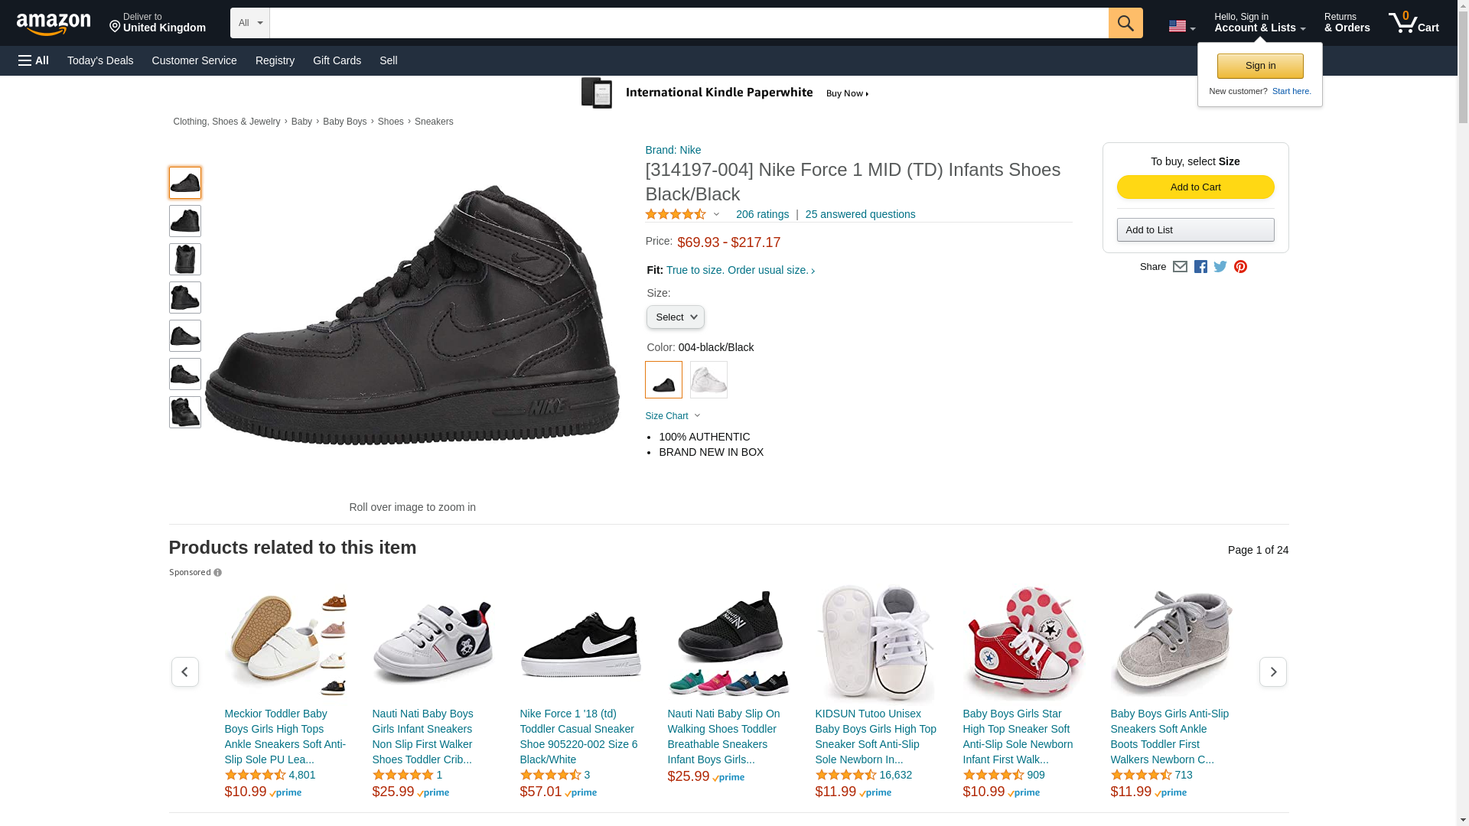1469x826 pixels.
Task: Share the product on Twitter
Action: tap(1220, 267)
